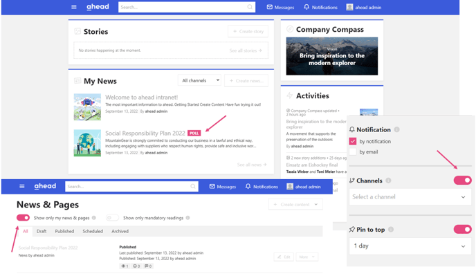Switch to the Draft tab
Viewport: 476px width, 276px height.
pyautogui.click(x=42, y=231)
